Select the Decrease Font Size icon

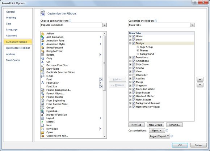tap(42, 65)
